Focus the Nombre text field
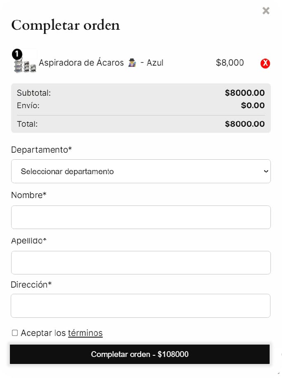 tap(141, 217)
